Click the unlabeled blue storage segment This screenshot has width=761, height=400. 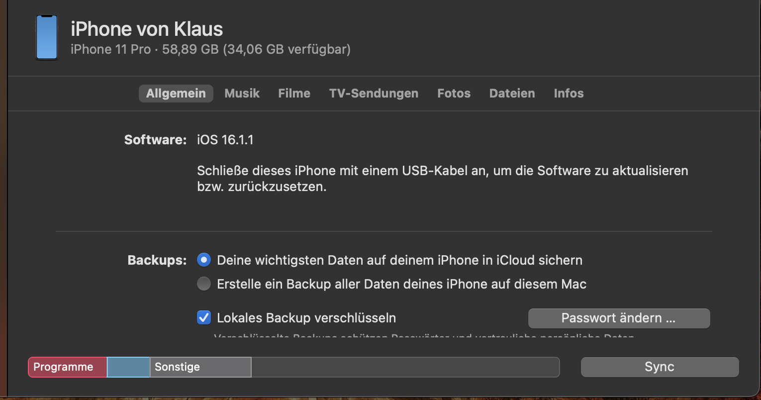coord(128,367)
